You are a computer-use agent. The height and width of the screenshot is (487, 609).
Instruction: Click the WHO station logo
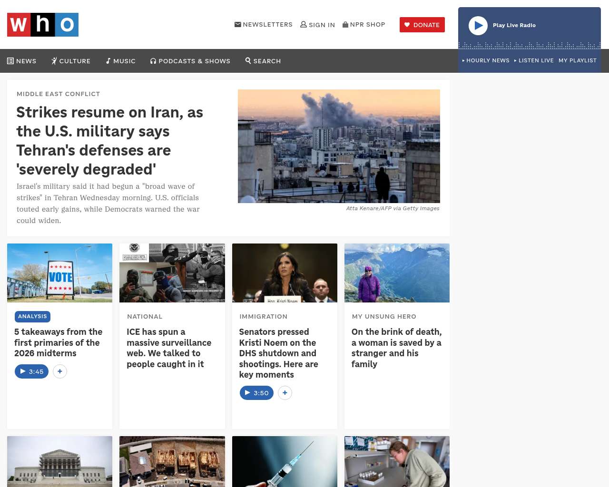click(x=43, y=25)
